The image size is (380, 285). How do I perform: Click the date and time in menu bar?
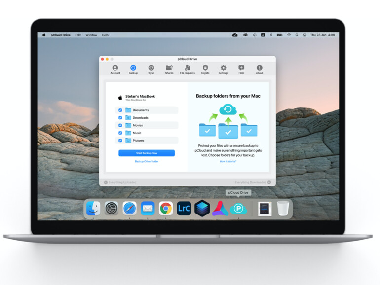pos(322,35)
